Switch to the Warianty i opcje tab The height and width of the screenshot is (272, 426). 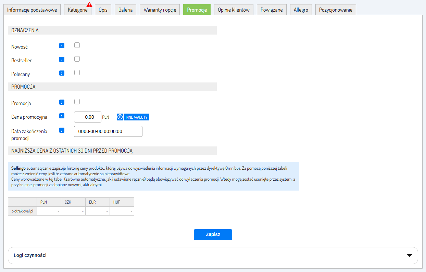[160, 10]
